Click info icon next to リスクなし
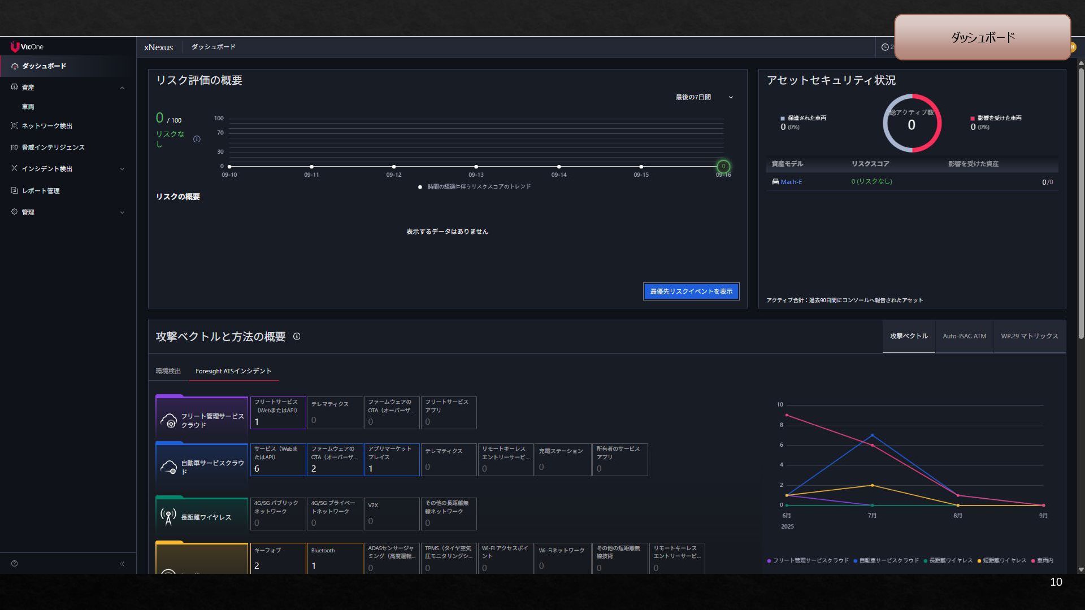The image size is (1085, 610). pyautogui.click(x=197, y=139)
